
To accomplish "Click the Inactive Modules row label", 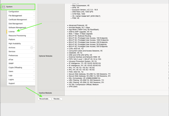I will (x=45, y=93).
